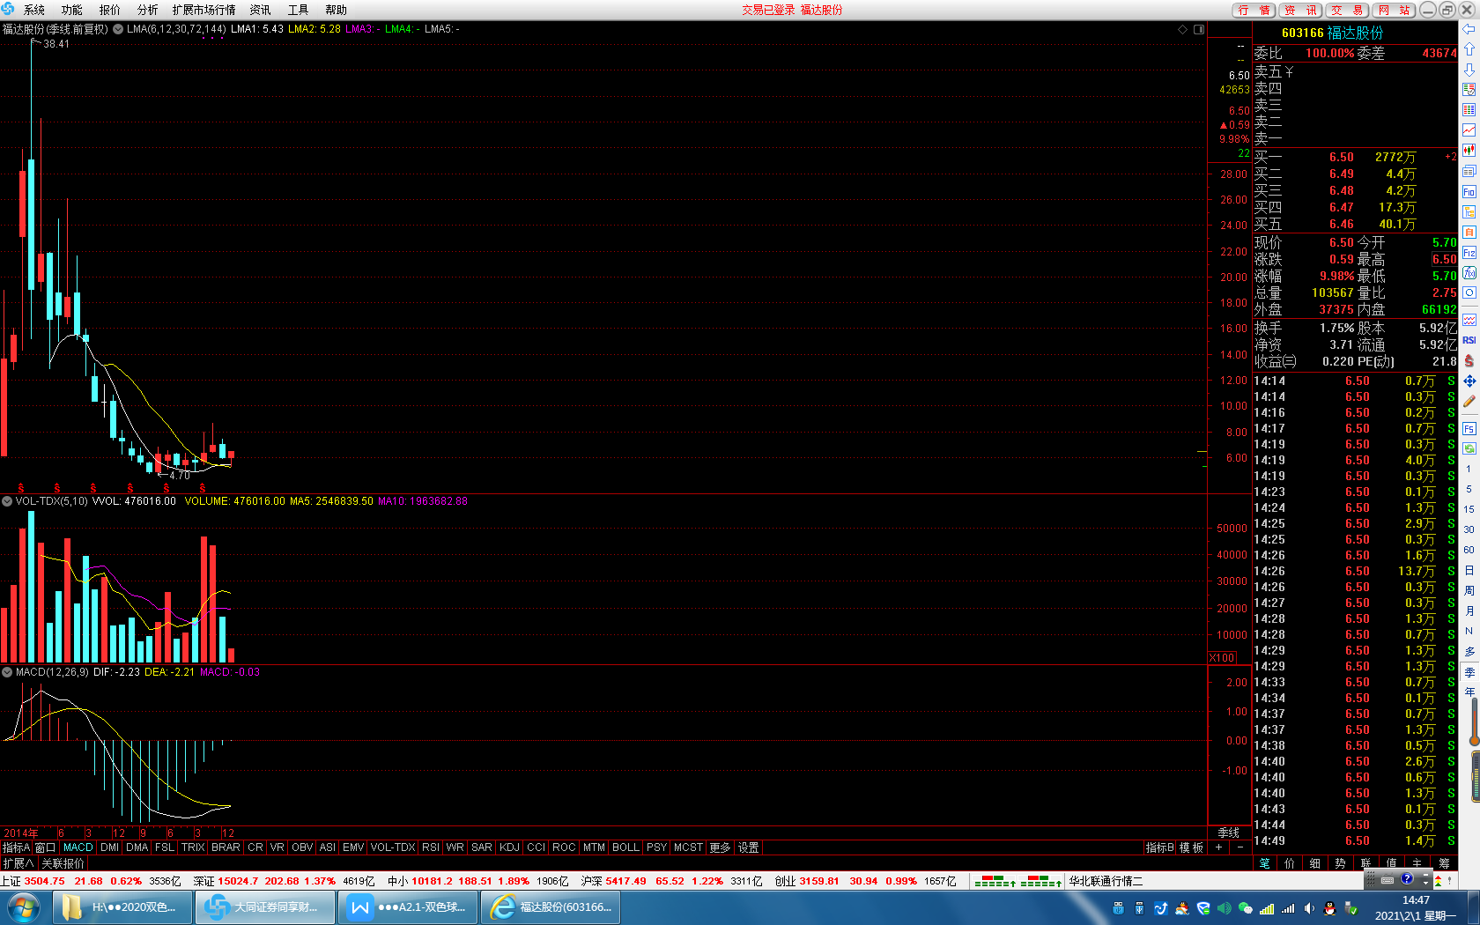Adjust the vertical zoom slider in sidebar
Screen dimensions: 1480x925
click(1474, 722)
